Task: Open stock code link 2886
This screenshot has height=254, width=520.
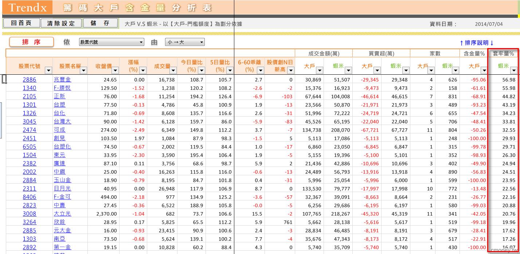Action: click(30, 80)
